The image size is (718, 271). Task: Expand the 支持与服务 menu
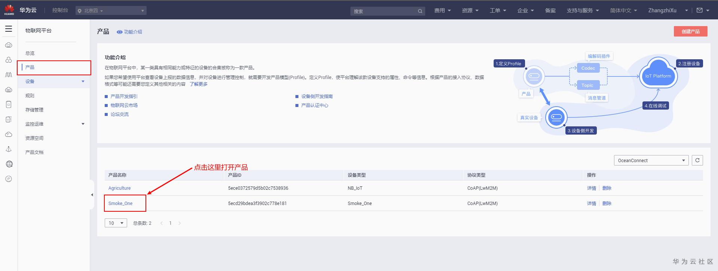583,10
